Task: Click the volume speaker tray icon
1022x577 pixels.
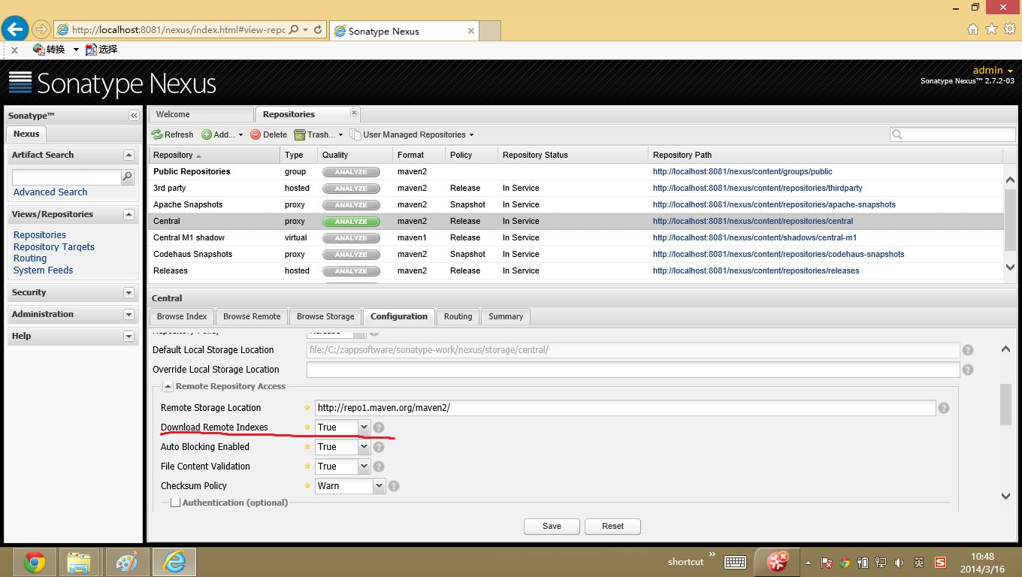Action: [x=900, y=562]
